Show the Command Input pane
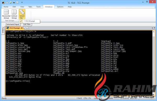This screenshot has height=101, width=157. [x=12, y=24]
